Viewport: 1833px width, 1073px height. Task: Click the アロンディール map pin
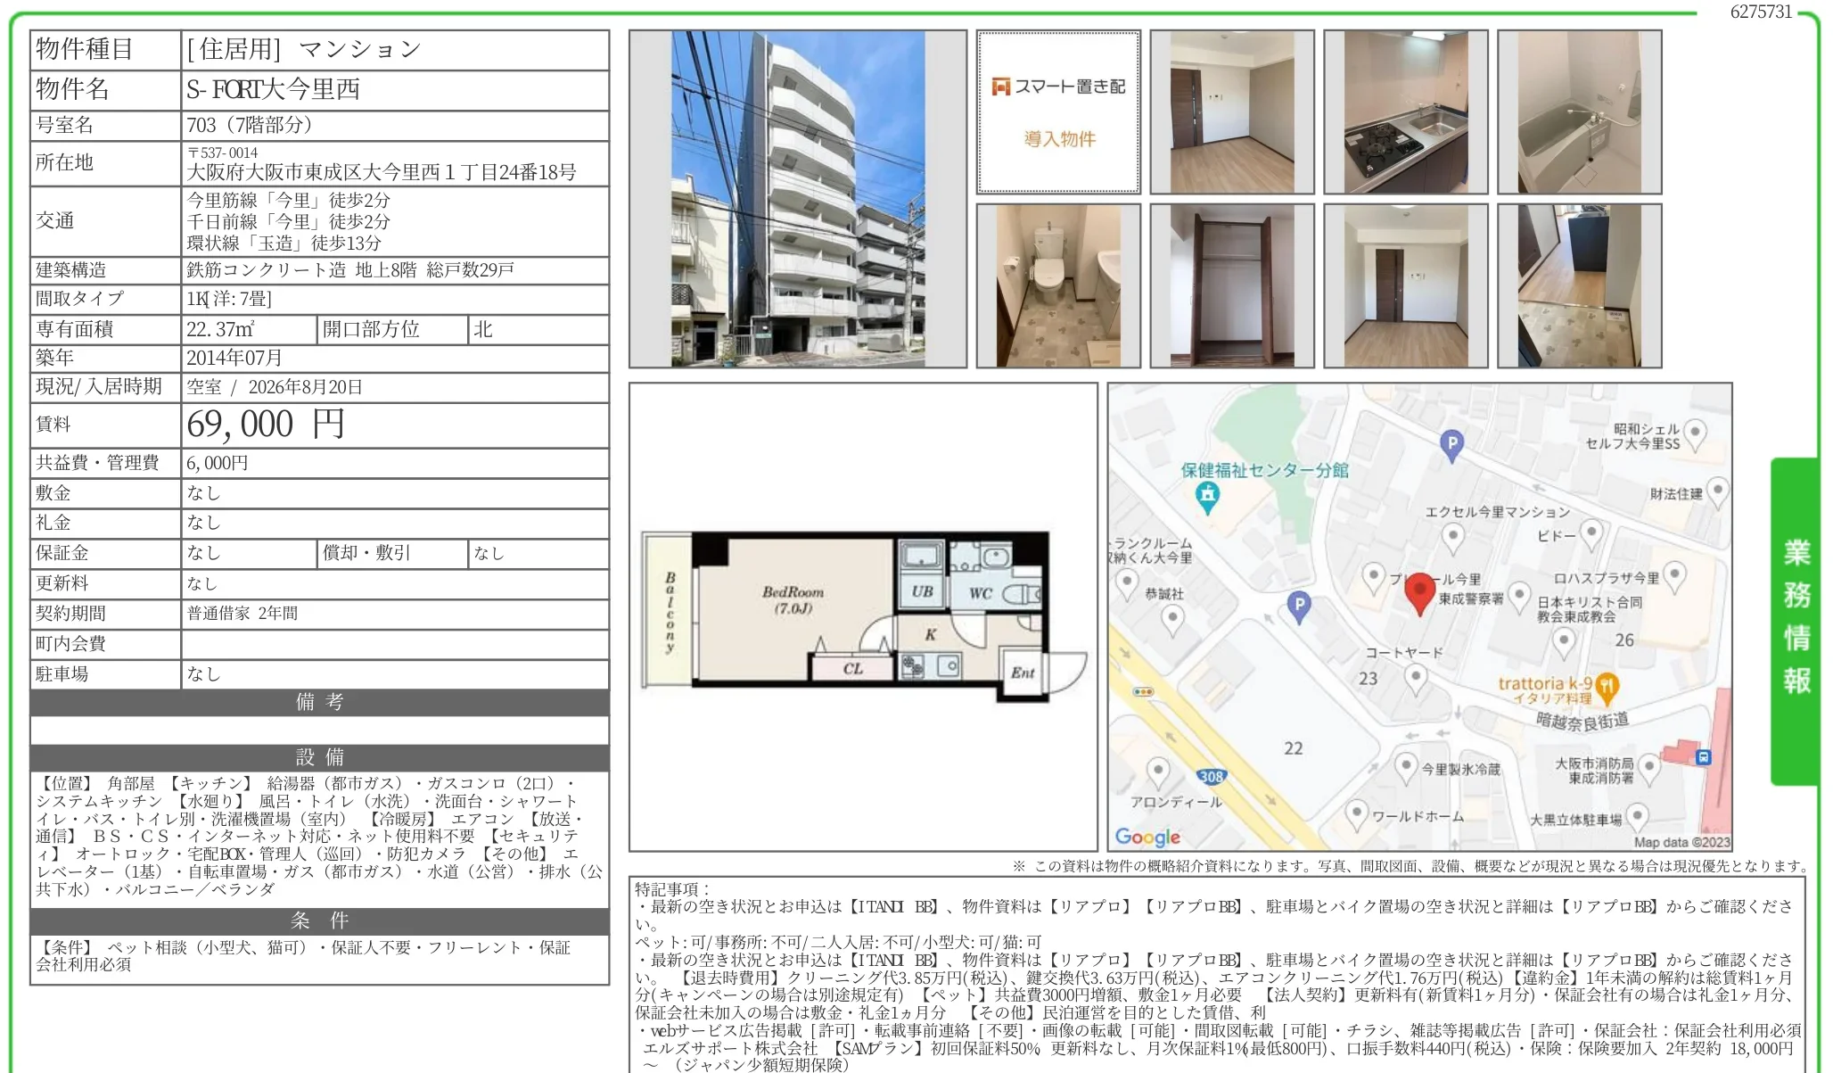coord(1158,772)
